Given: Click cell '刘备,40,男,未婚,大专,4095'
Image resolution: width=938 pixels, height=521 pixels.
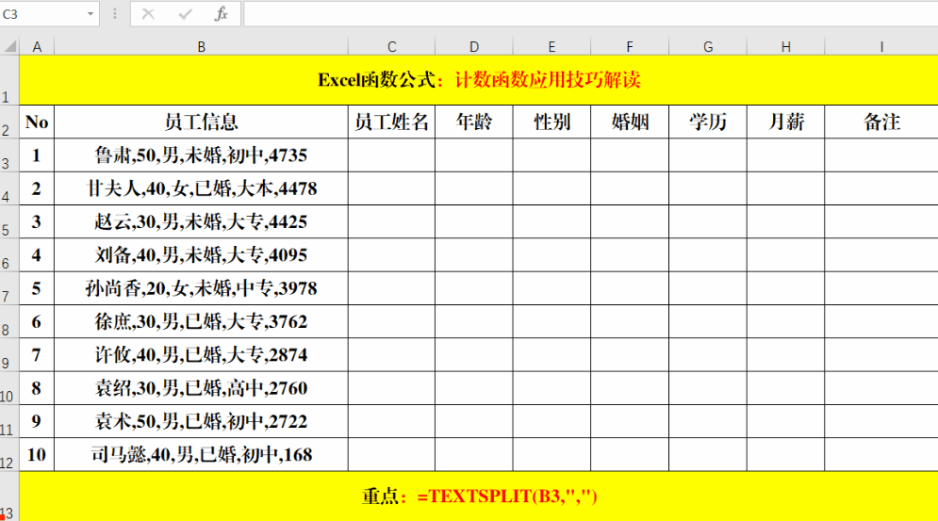Looking at the screenshot, I should pyautogui.click(x=202, y=255).
